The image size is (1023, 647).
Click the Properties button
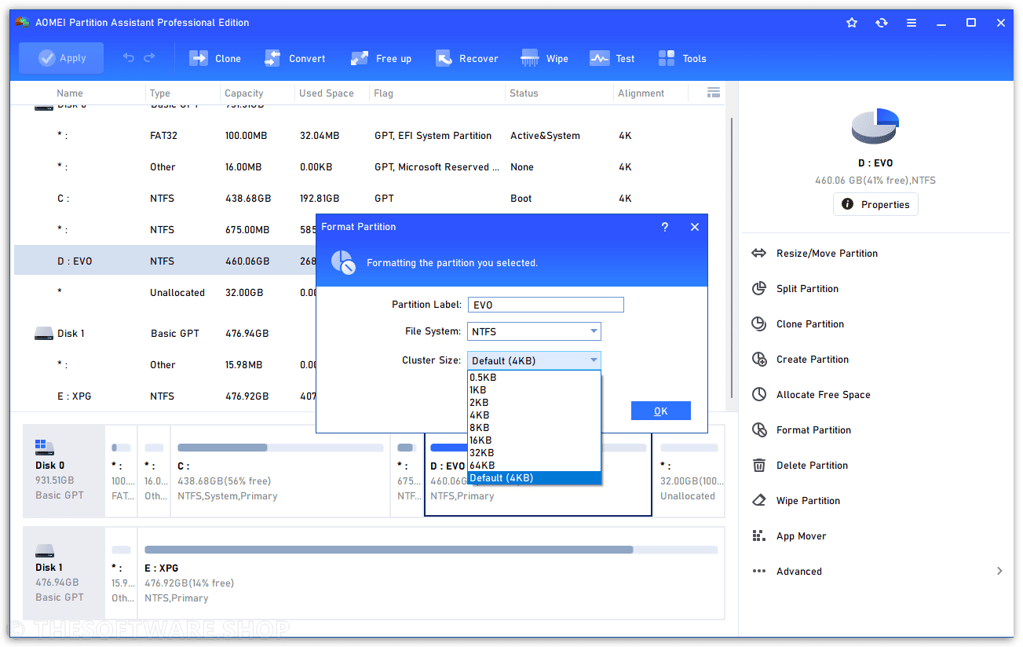pos(875,204)
